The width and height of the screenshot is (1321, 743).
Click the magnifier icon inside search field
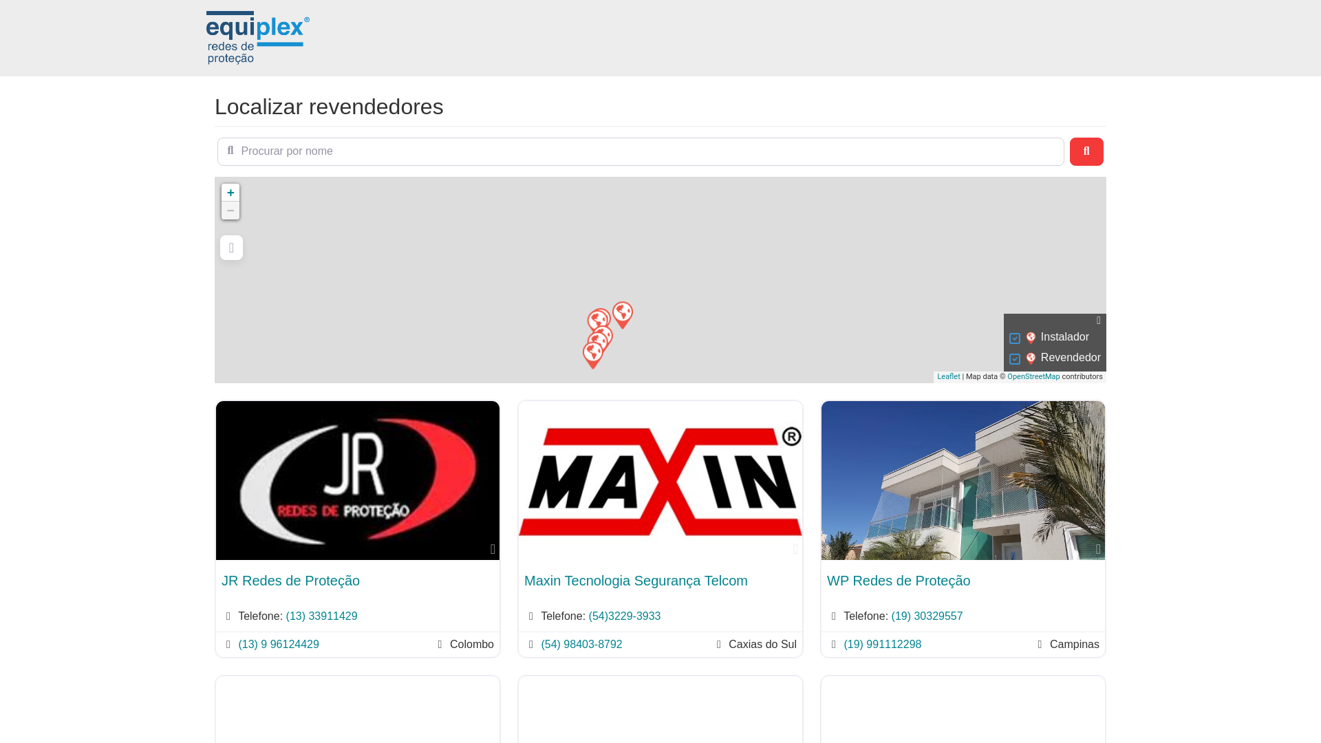coord(230,151)
